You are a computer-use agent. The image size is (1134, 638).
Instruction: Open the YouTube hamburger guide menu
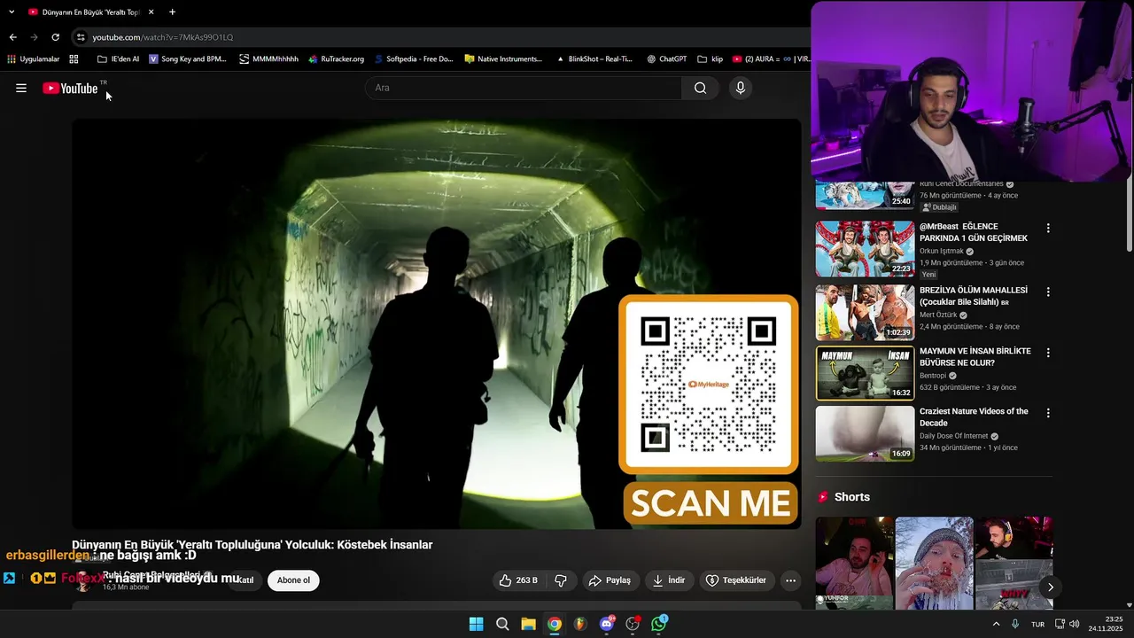[21, 88]
